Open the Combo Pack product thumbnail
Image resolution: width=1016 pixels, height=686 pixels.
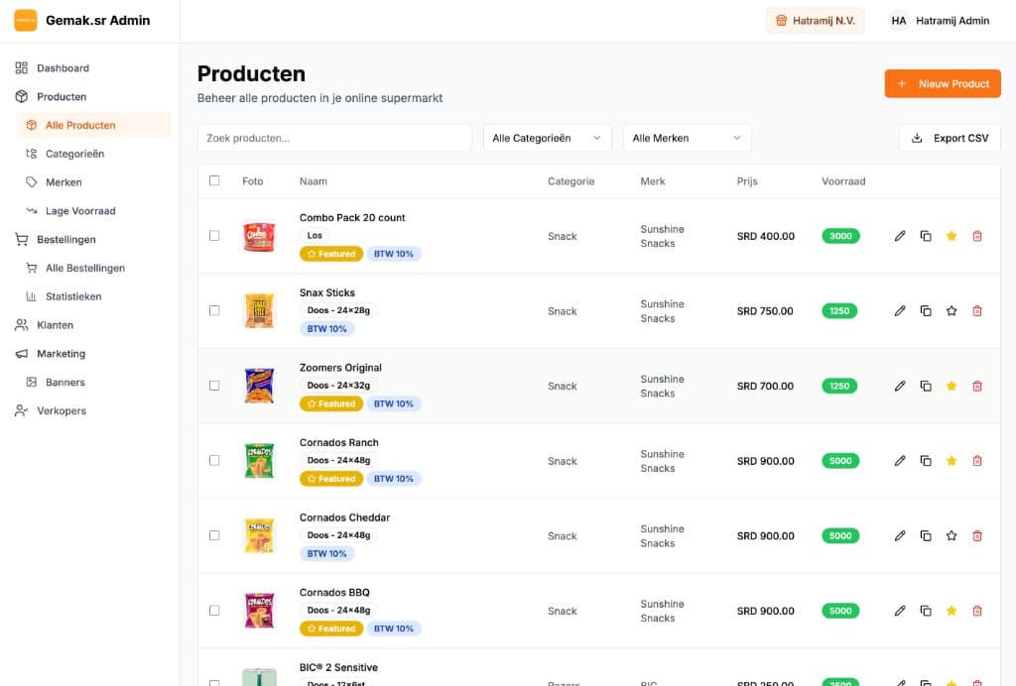click(259, 236)
